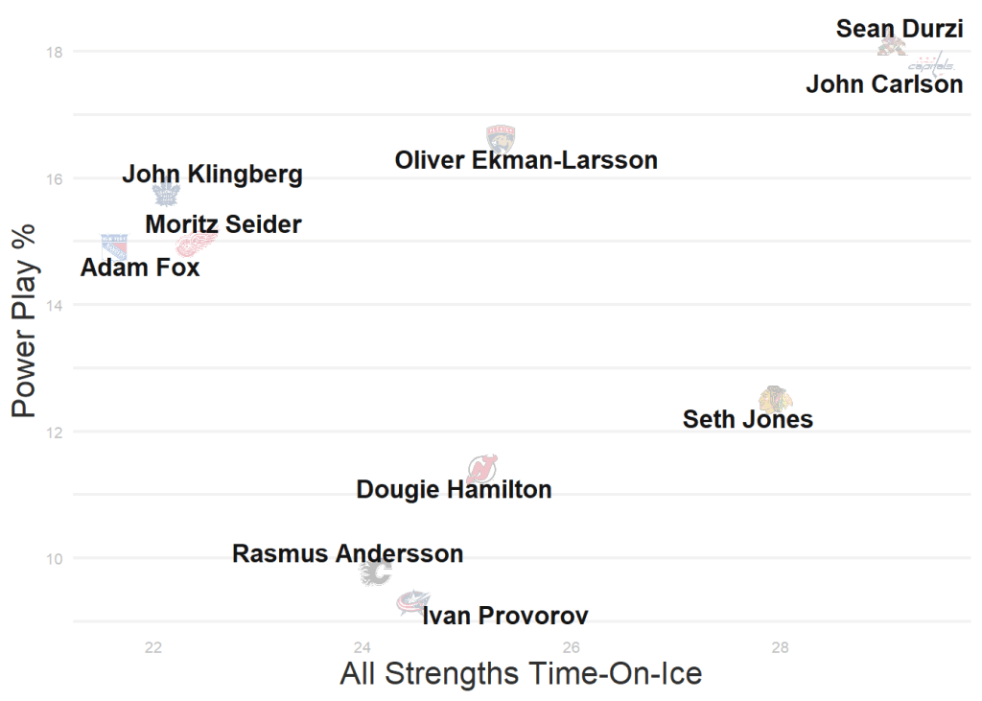Screen dimensions: 982x701
Task: Click the Washington Capitals logo
Action: [931, 64]
